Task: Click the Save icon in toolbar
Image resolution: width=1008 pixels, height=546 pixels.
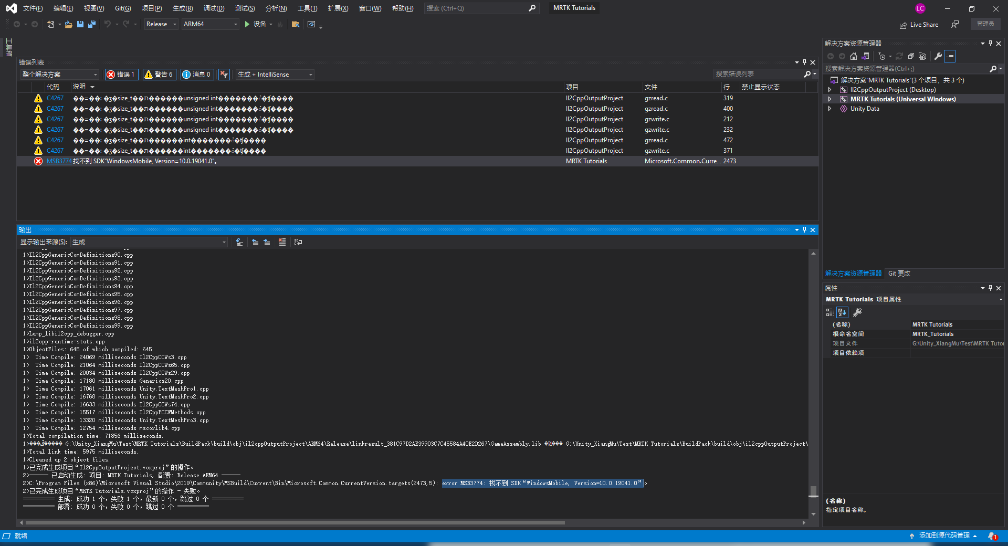Action: [80, 24]
